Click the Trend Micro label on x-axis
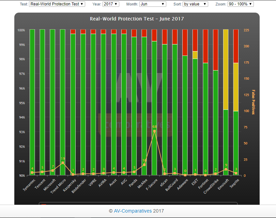This screenshot has width=276, height=218. tap(58, 186)
